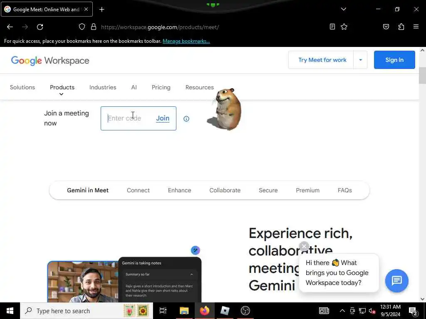This screenshot has height=319, width=426.
Task: Show hidden system tray icons
Action: [x=342, y=311]
